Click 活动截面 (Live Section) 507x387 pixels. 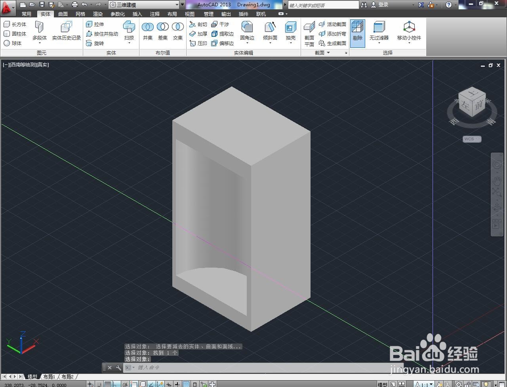pos(333,24)
